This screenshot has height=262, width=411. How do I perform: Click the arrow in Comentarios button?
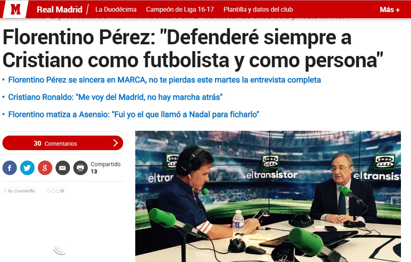[116, 143]
